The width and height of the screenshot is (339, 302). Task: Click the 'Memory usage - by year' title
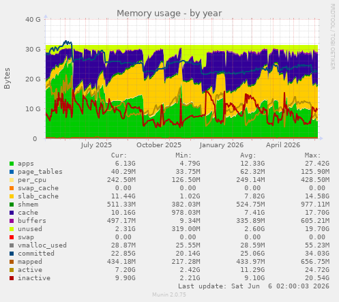tap(169, 14)
